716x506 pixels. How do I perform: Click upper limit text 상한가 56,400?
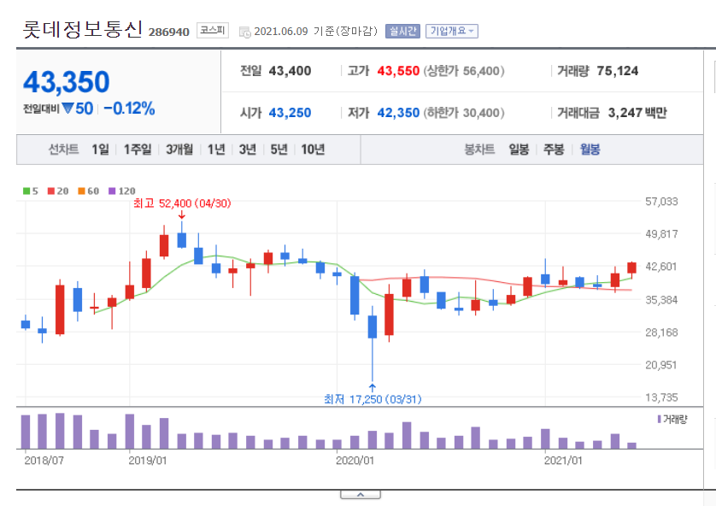pyautogui.click(x=464, y=71)
